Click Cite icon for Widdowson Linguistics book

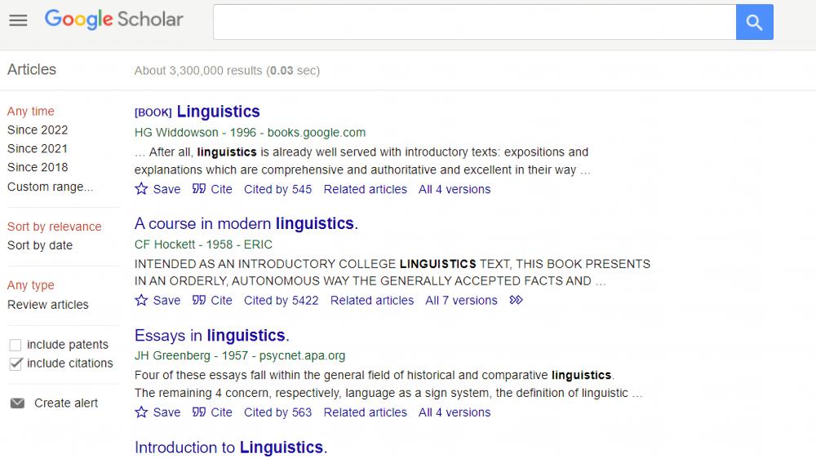pos(199,189)
